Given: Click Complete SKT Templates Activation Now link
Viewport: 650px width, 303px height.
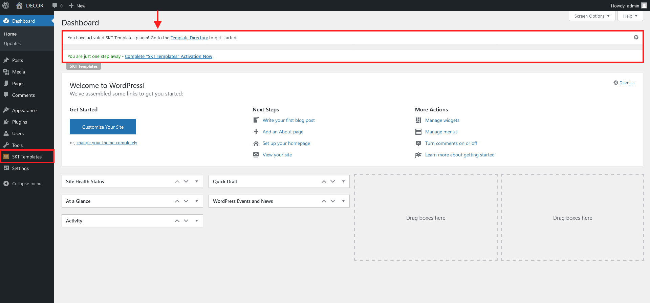Looking at the screenshot, I should 168,56.
